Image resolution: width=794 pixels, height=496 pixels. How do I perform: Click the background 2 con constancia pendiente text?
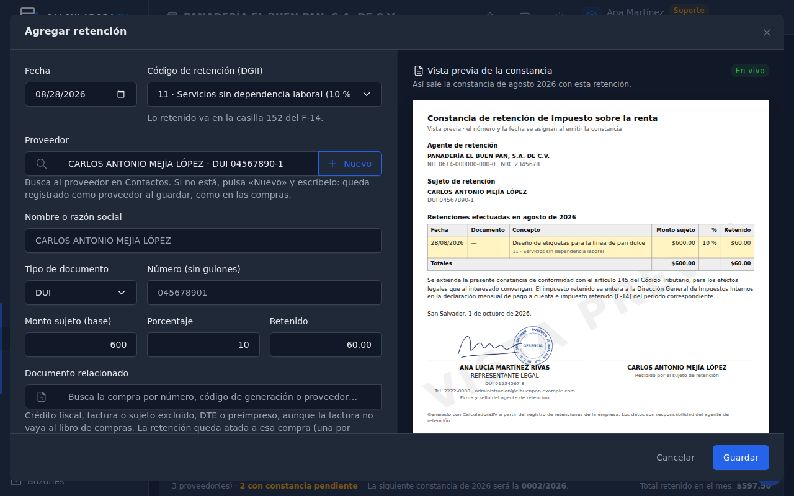298,486
